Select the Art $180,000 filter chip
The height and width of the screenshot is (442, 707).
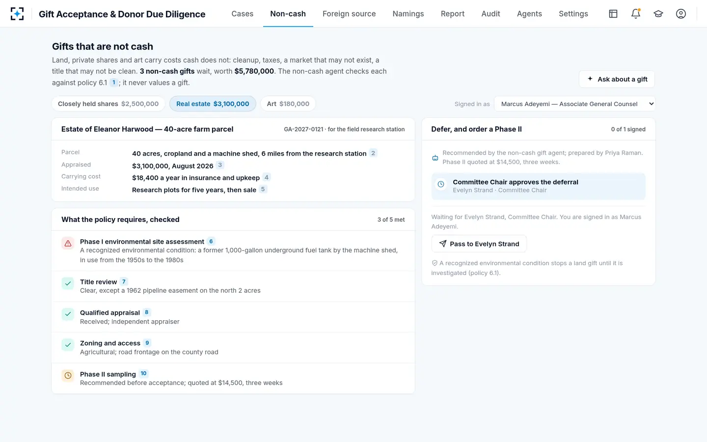tap(288, 104)
